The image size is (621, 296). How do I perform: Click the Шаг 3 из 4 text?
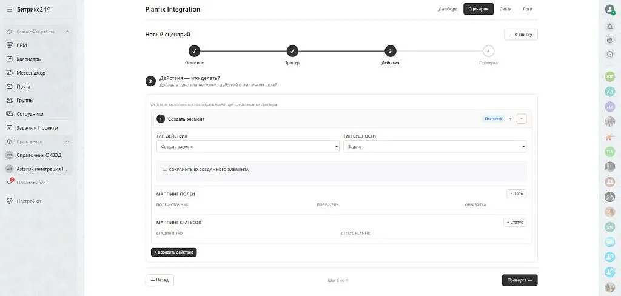pyautogui.click(x=338, y=281)
